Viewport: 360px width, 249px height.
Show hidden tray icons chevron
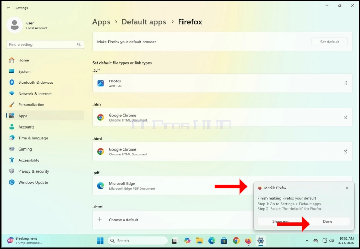307,241
